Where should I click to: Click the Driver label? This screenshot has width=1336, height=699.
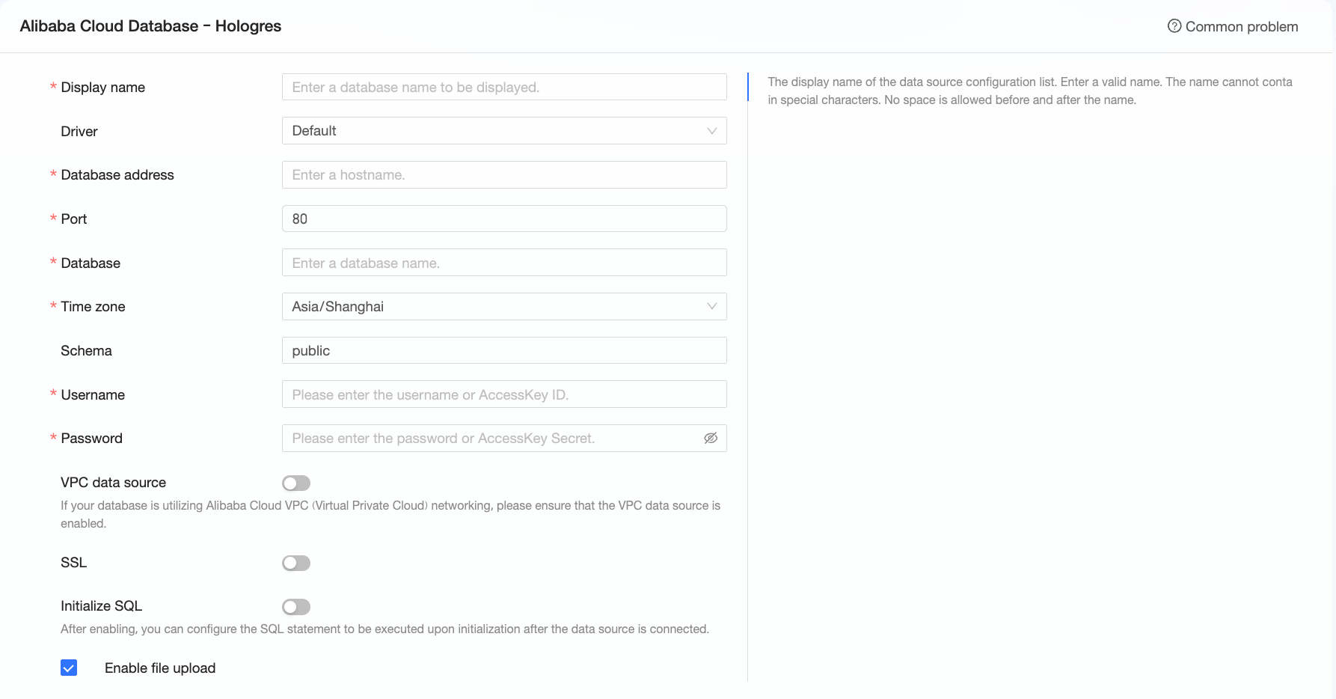[x=79, y=132]
